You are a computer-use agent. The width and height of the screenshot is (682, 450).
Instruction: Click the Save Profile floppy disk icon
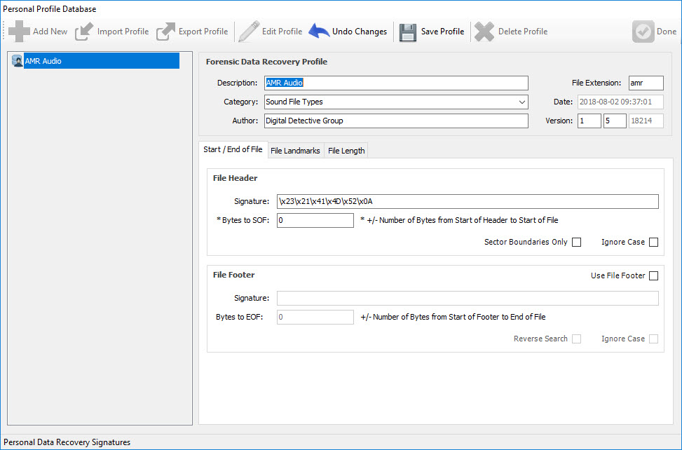pyautogui.click(x=408, y=32)
